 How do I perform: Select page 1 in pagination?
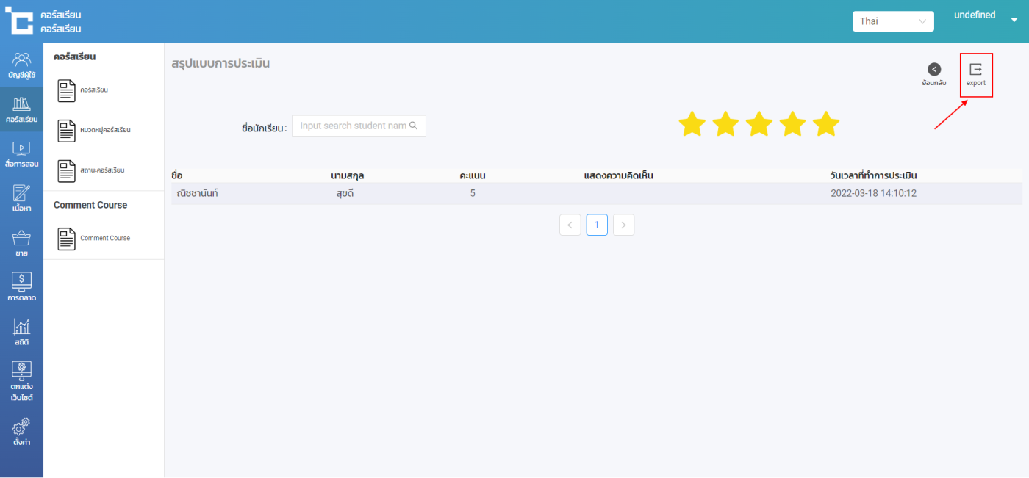(597, 225)
